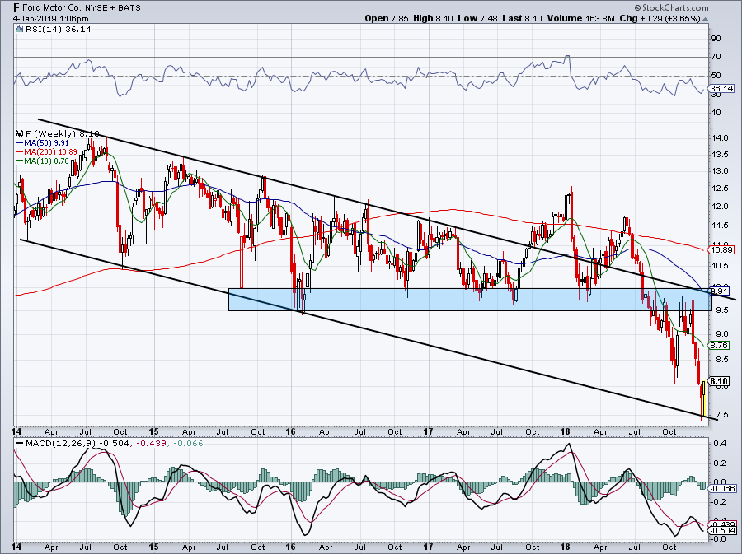Click the red -0.439 signal value in MACD legend
This screenshot has width=742, height=554.
[153, 444]
